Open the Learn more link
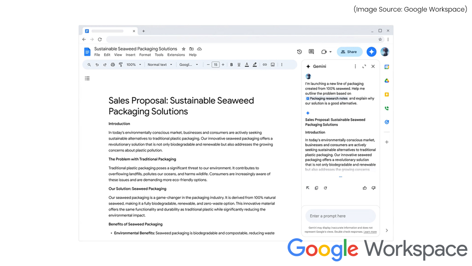 pyautogui.click(x=370, y=232)
